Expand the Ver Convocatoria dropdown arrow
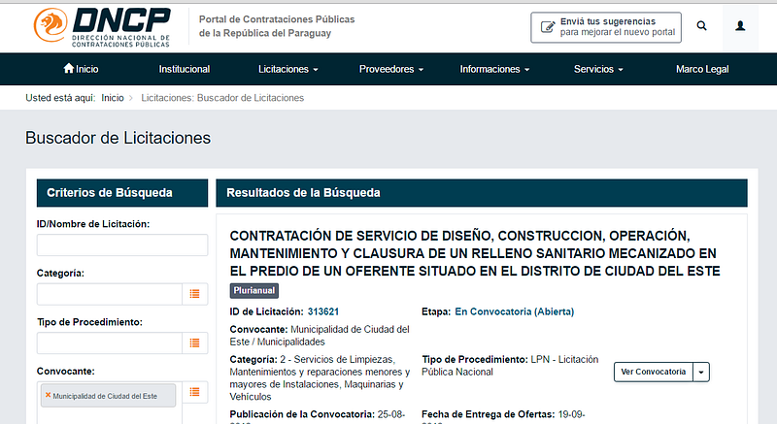Screen dimensions: 777x424 pyautogui.click(x=701, y=372)
